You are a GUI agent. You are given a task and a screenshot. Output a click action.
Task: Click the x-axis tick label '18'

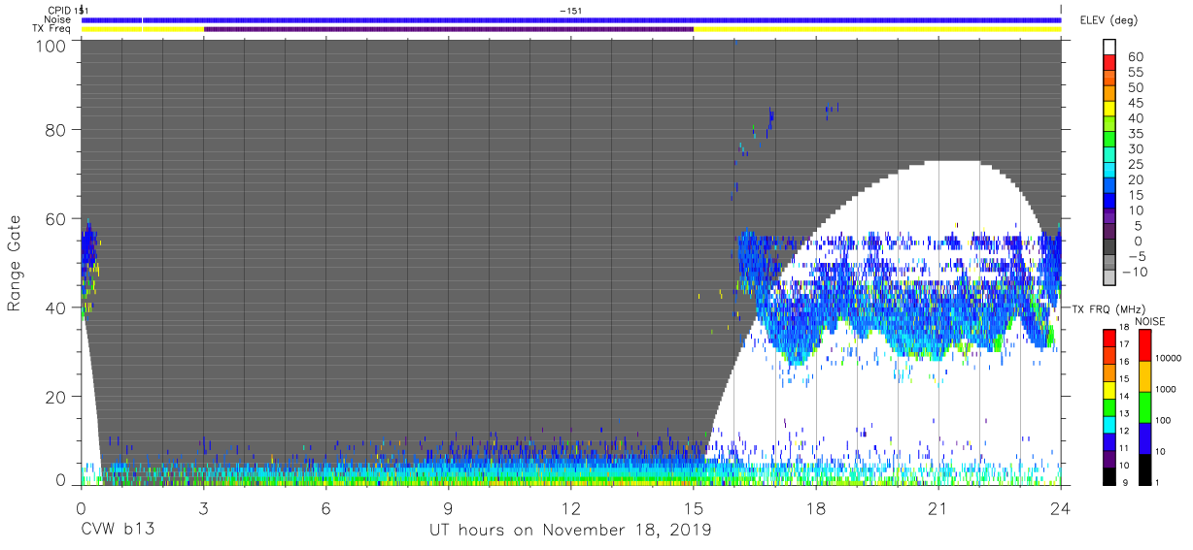coord(816,509)
